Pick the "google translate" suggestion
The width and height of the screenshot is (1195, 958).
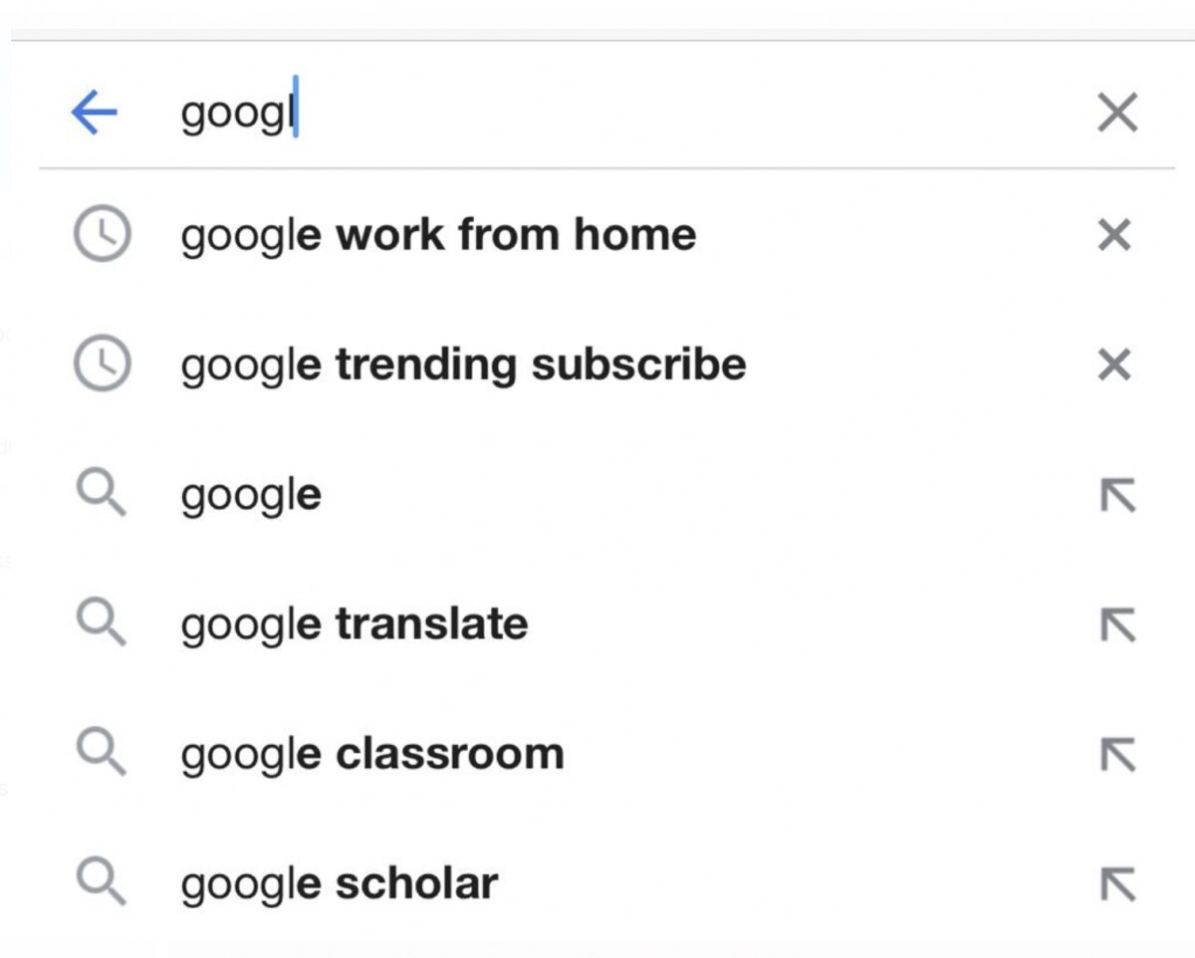355,624
